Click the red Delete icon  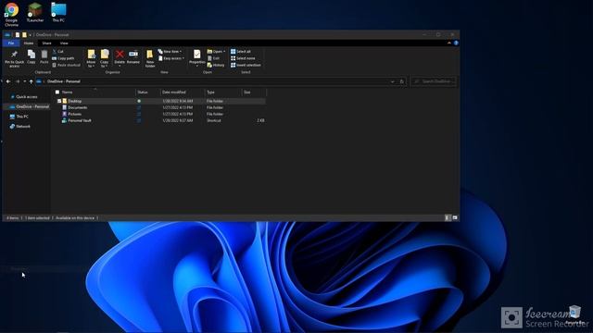[120, 55]
